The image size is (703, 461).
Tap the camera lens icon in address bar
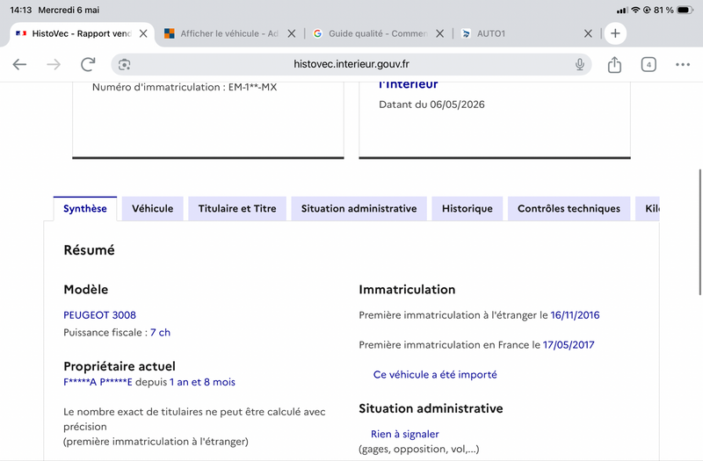pos(124,64)
